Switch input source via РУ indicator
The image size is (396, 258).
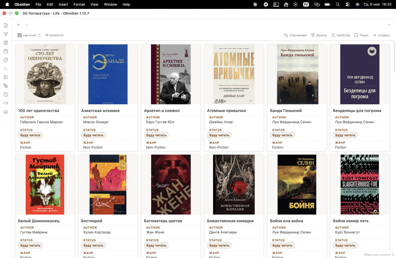pos(306,4)
